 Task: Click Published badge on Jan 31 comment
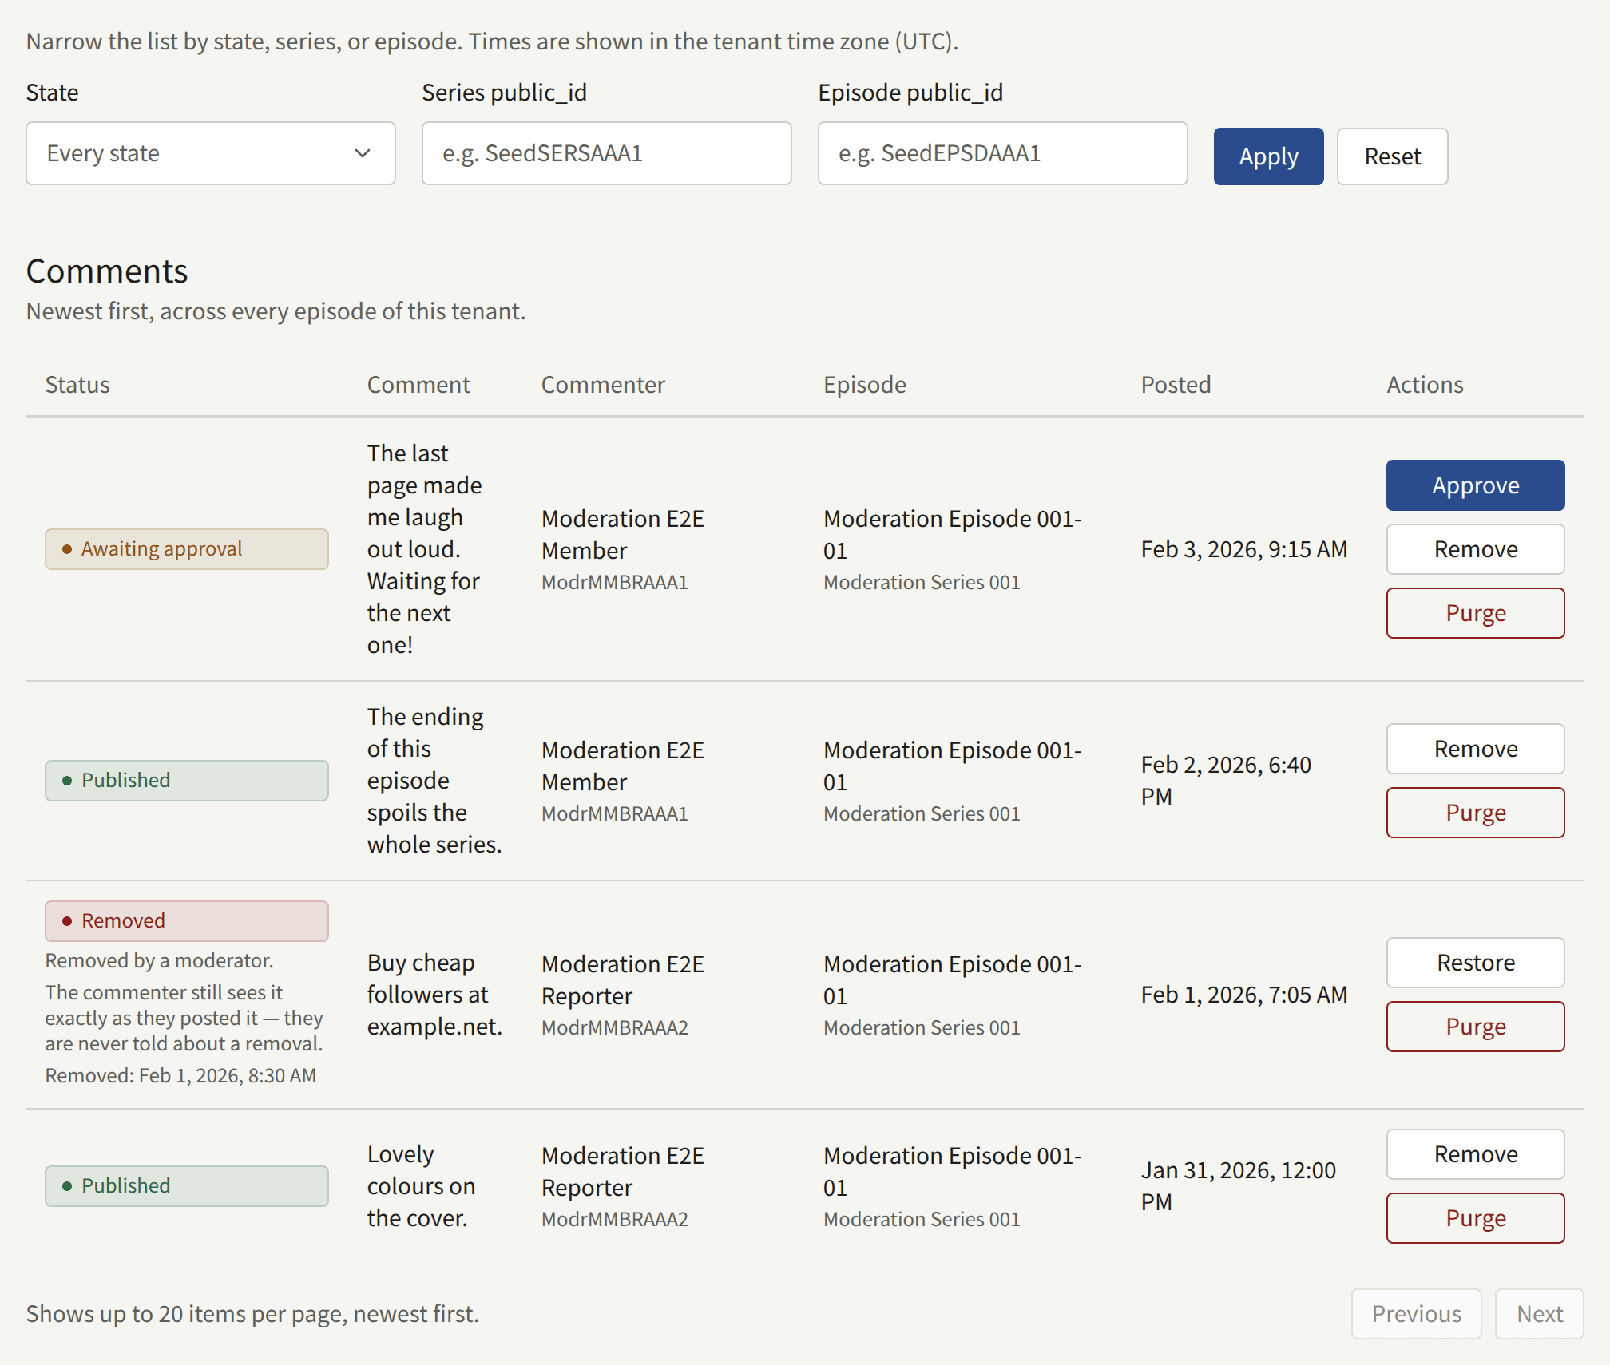187,1186
